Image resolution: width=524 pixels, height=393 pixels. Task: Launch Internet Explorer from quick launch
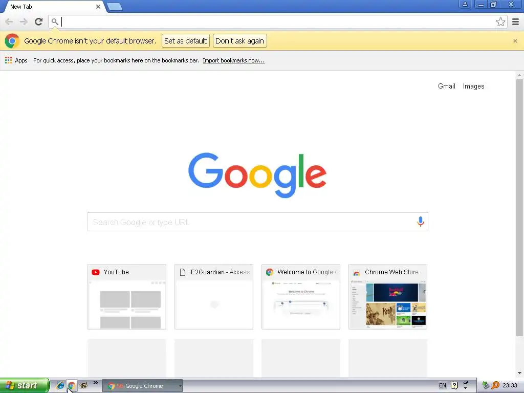coord(60,385)
